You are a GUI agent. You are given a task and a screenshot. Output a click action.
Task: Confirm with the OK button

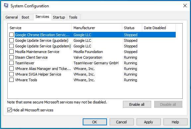click(95, 122)
